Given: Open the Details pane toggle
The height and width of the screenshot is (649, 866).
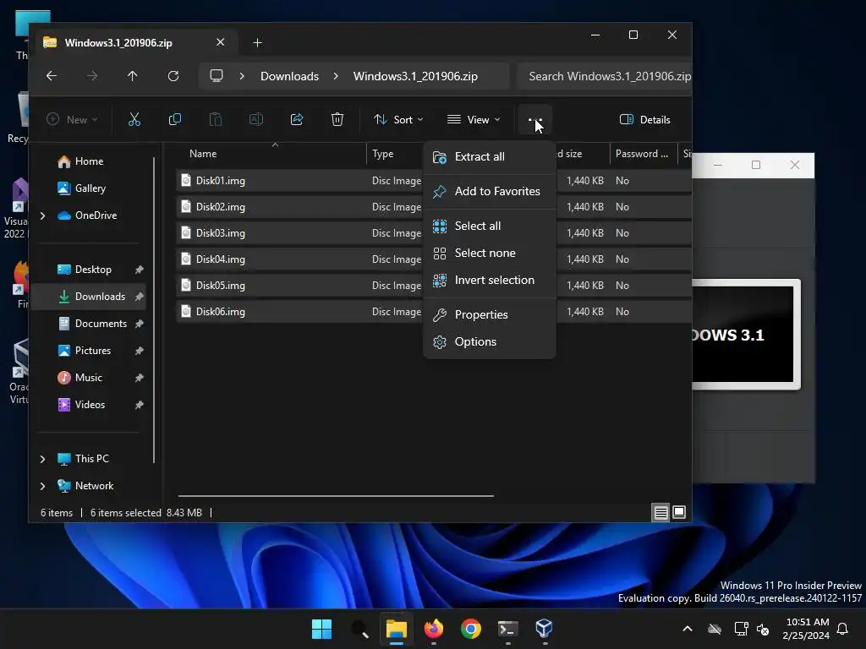Looking at the screenshot, I should pyautogui.click(x=645, y=120).
